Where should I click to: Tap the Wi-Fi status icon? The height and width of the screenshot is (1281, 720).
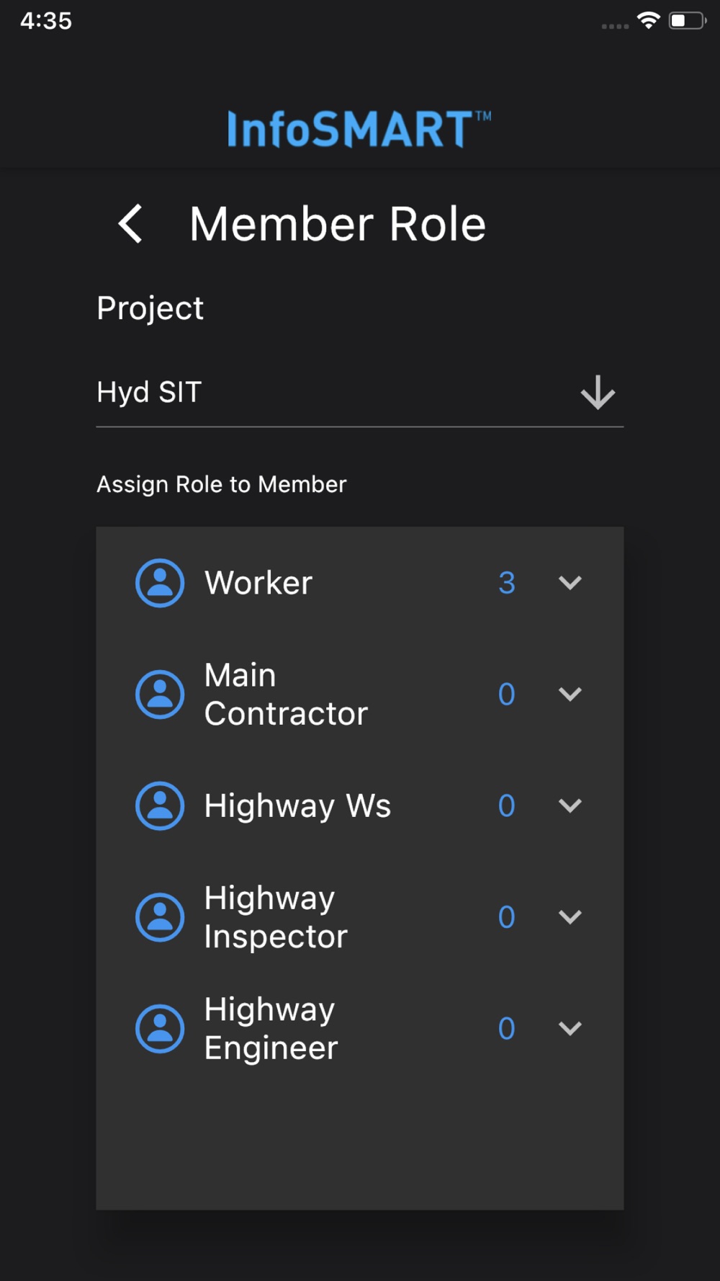pyautogui.click(x=649, y=20)
